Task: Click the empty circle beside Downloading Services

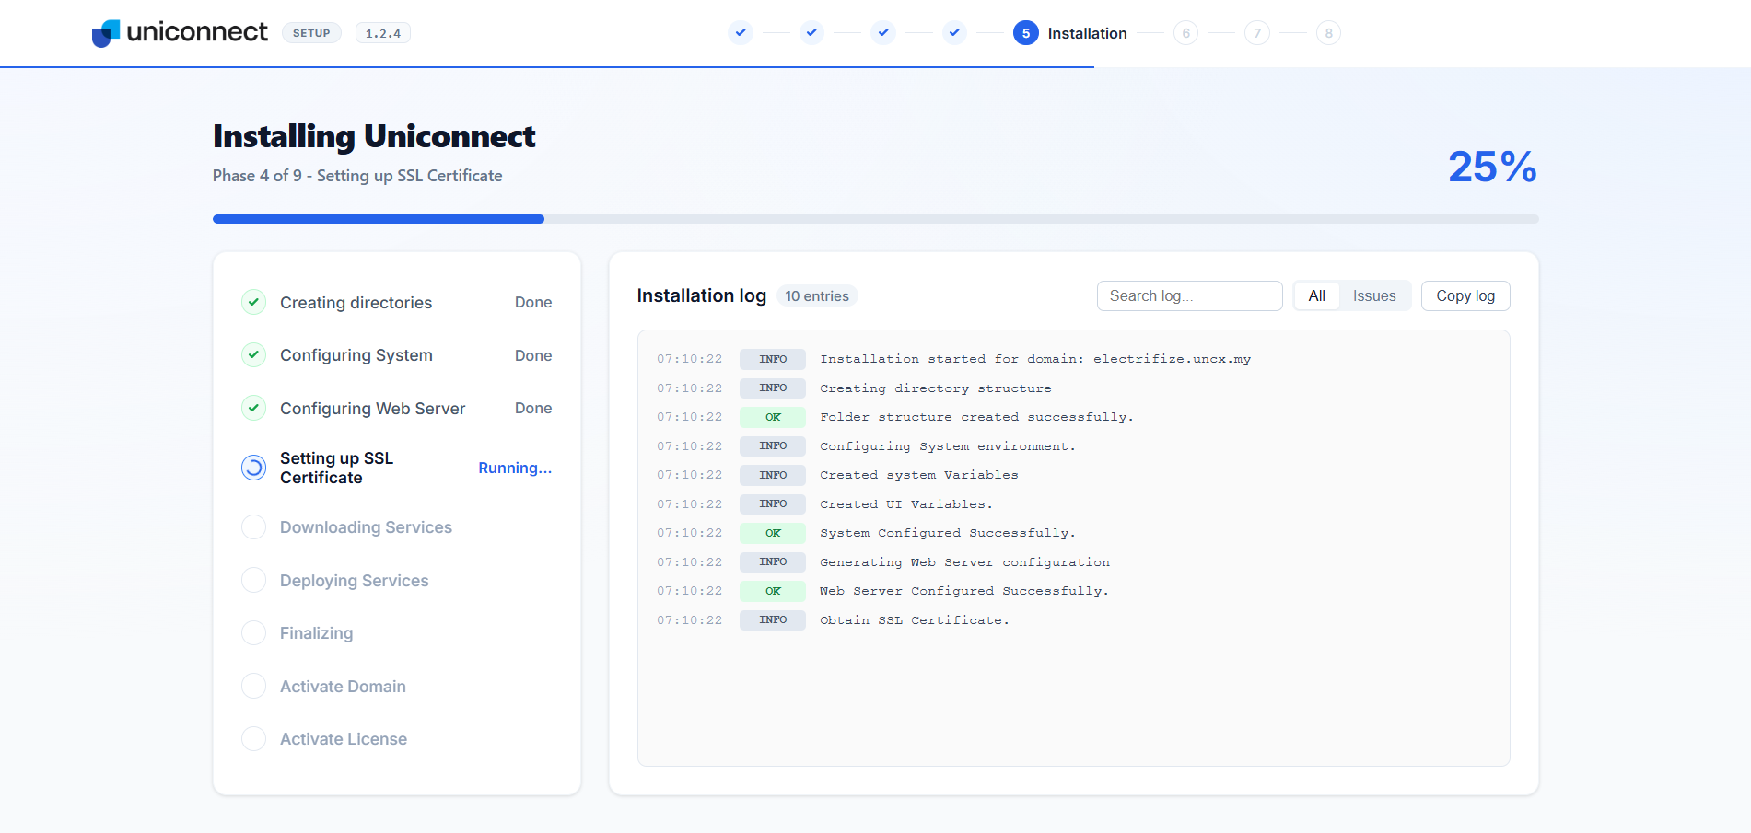Action: point(253,527)
